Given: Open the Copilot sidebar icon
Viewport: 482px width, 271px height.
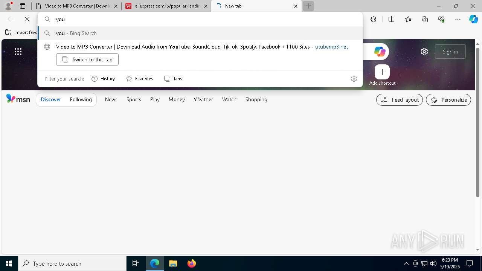Looking at the screenshot, I should pos(473,19).
